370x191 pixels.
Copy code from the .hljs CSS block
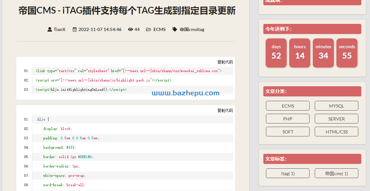point(225,110)
